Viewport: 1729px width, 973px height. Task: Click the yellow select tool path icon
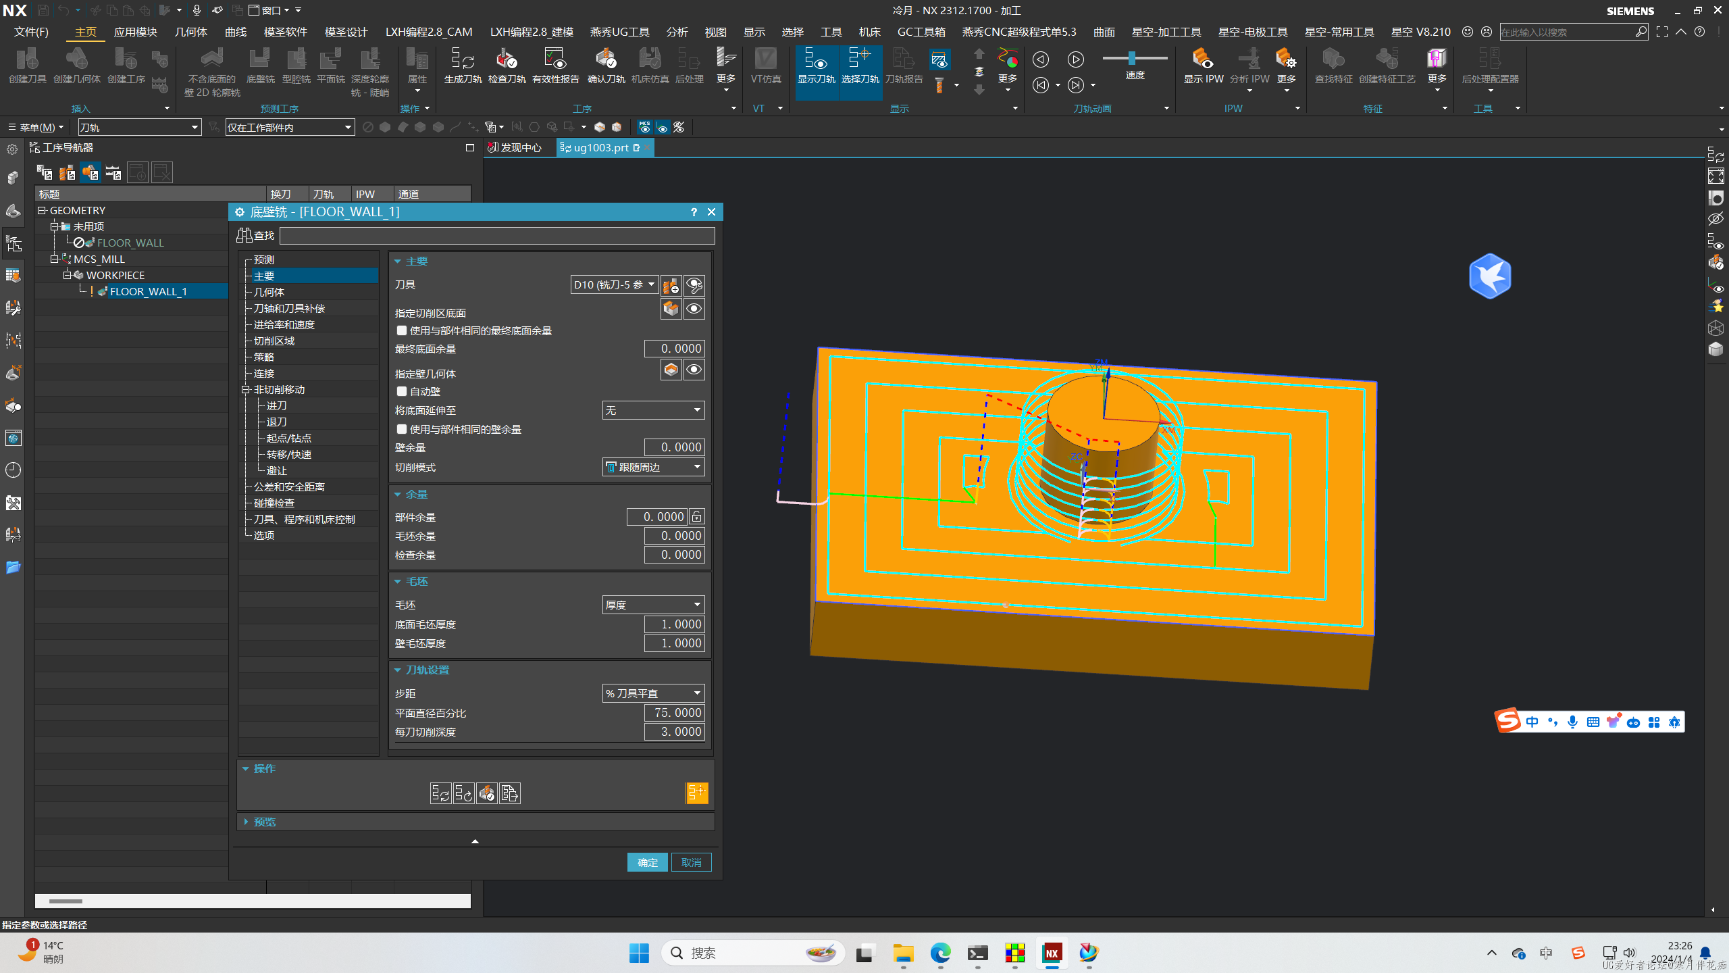(x=697, y=793)
